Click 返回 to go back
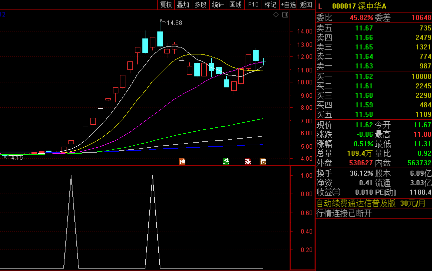Viewport: 432px width, 271px height. click(306, 4)
